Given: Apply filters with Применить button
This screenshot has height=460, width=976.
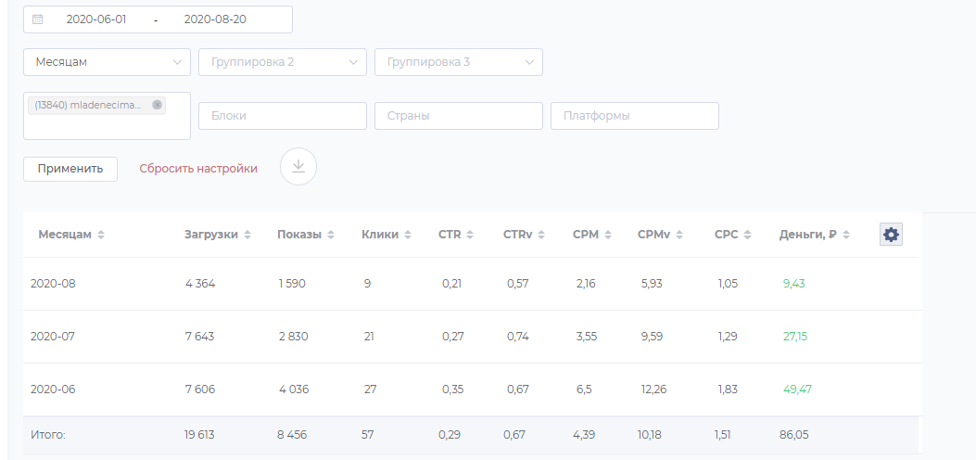Looking at the screenshot, I should click(x=70, y=169).
